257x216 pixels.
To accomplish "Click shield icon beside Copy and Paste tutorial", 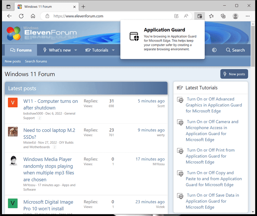I will (x=180, y=173).
